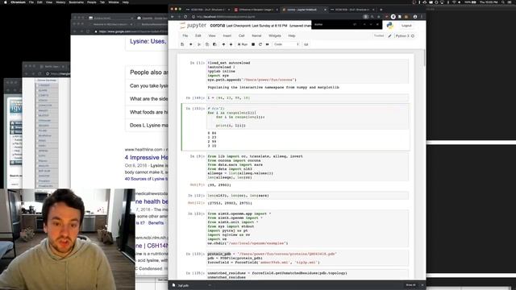Click 'Lysine: Uses,' heading in Google window

click(148, 41)
